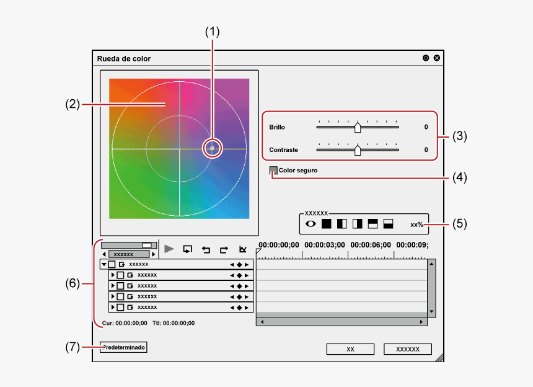Click the Predeterminado button

[x=124, y=347]
